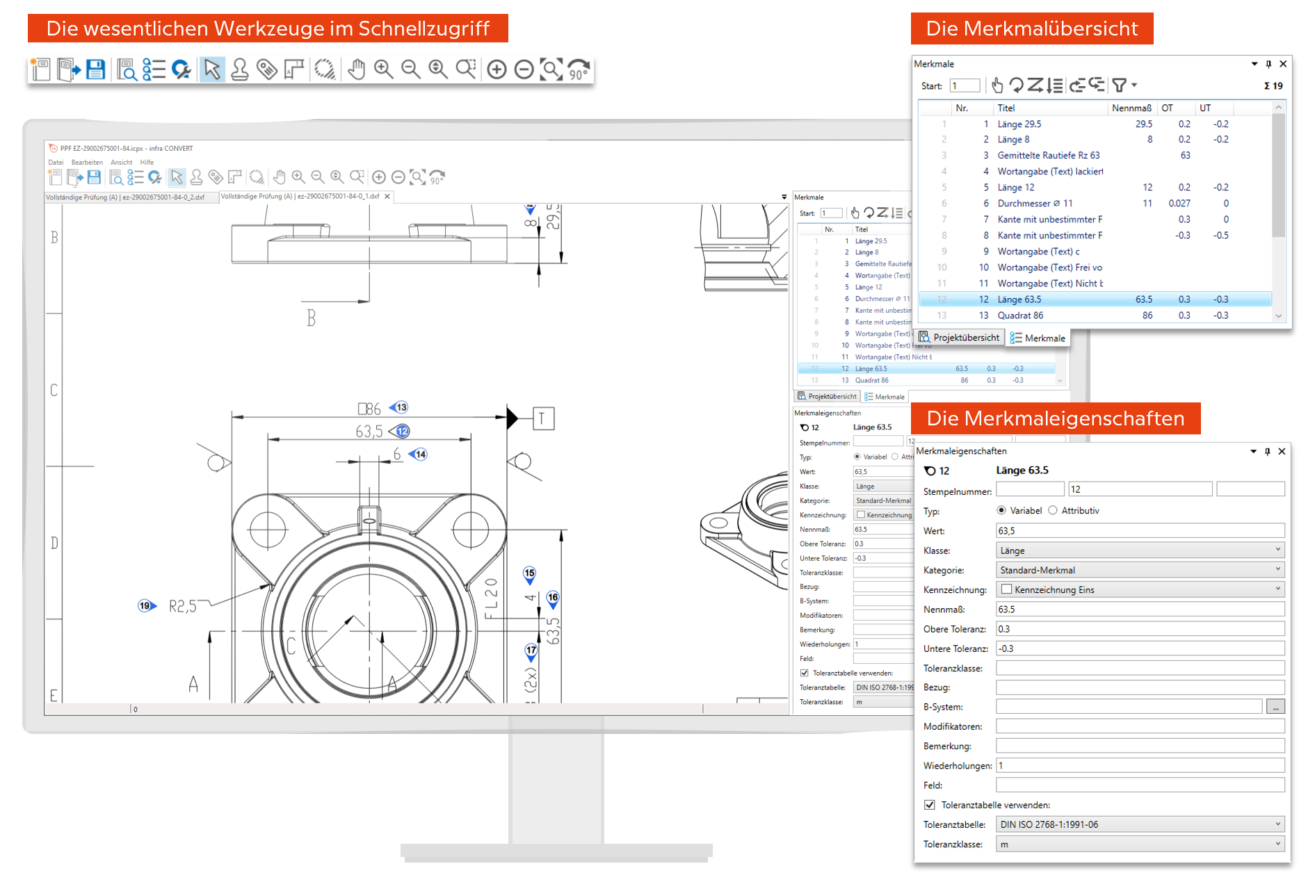The image size is (1315, 882).
Task: Select the arrow pointer tool
Action: click(212, 70)
